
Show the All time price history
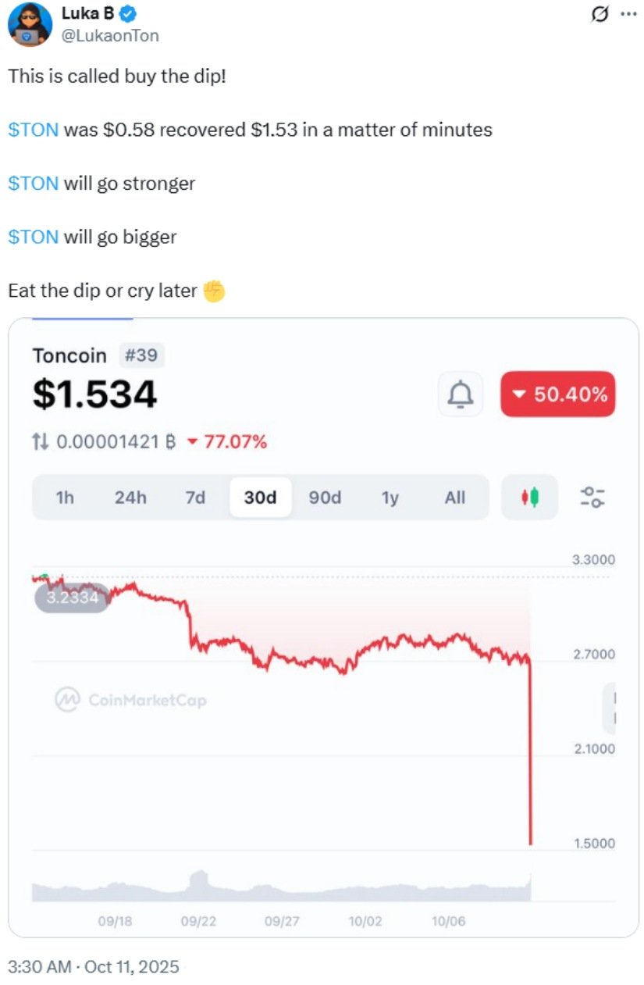(454, 498)
